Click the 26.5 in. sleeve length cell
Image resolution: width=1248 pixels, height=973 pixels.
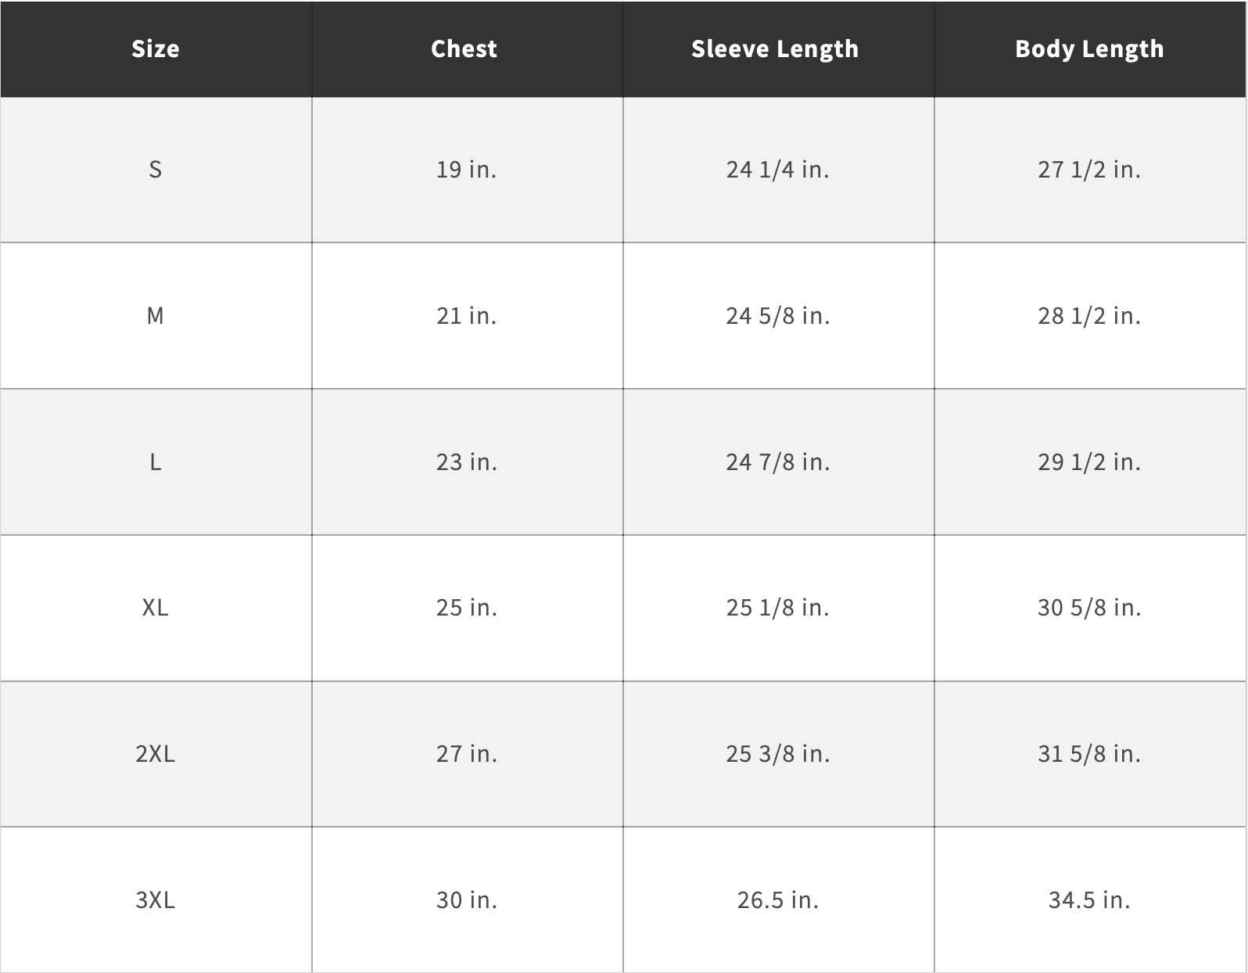pyautogui.click(x=778, y=899)
